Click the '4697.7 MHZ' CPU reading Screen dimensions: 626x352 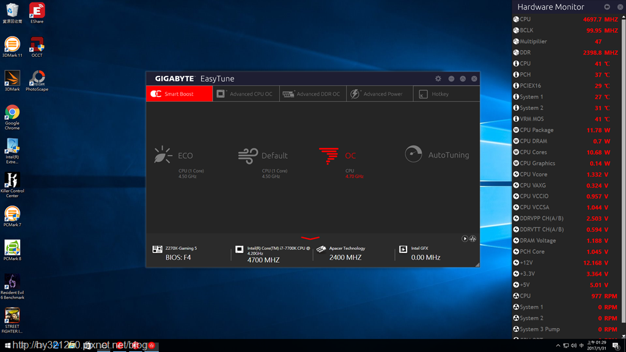(600, 19)
